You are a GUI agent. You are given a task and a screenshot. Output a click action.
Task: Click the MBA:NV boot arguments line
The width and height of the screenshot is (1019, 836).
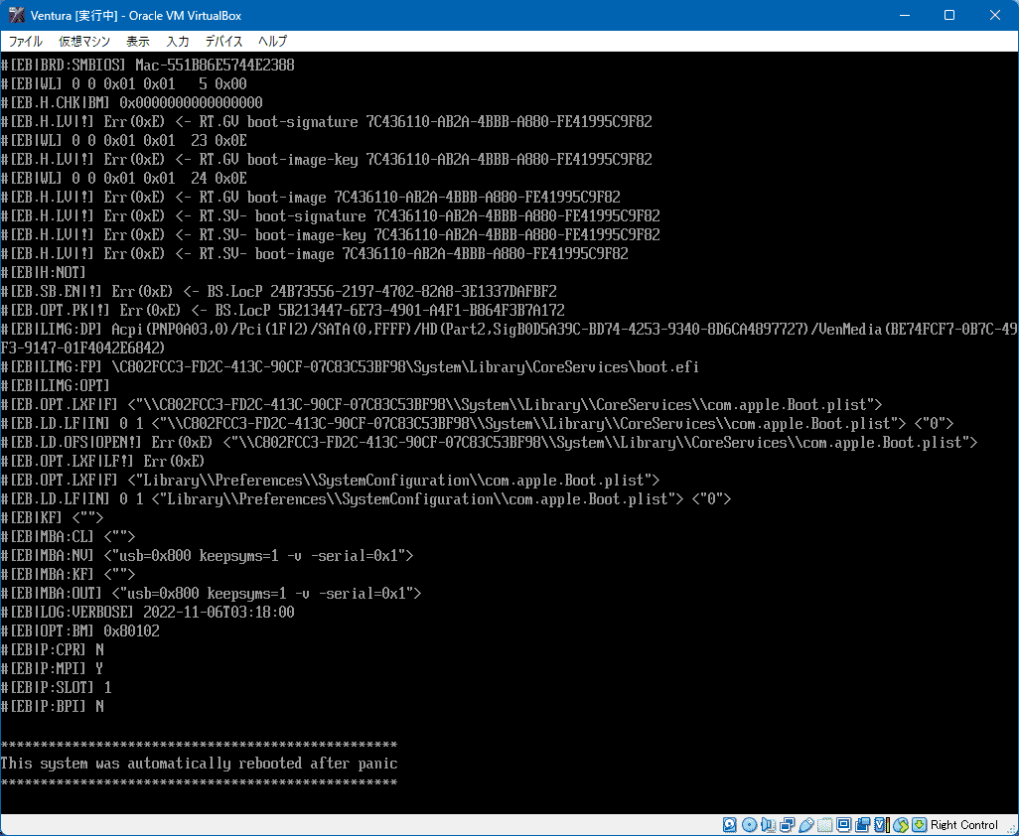point(208,555)
